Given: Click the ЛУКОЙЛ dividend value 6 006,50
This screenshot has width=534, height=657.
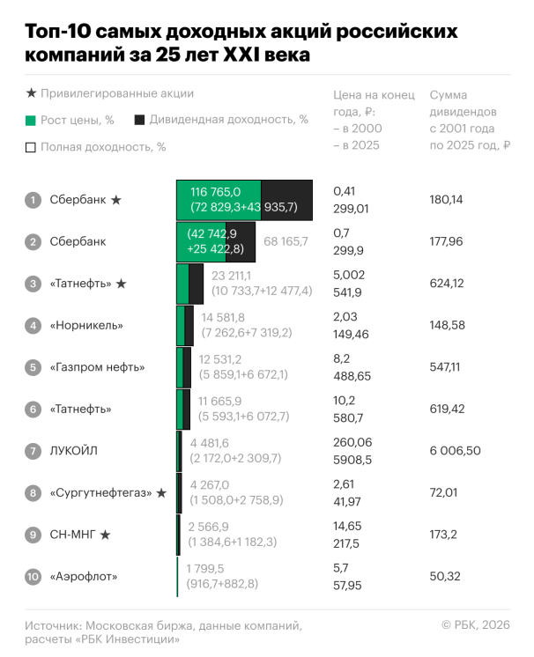Looking at the screenshot, I should [456, 451].
